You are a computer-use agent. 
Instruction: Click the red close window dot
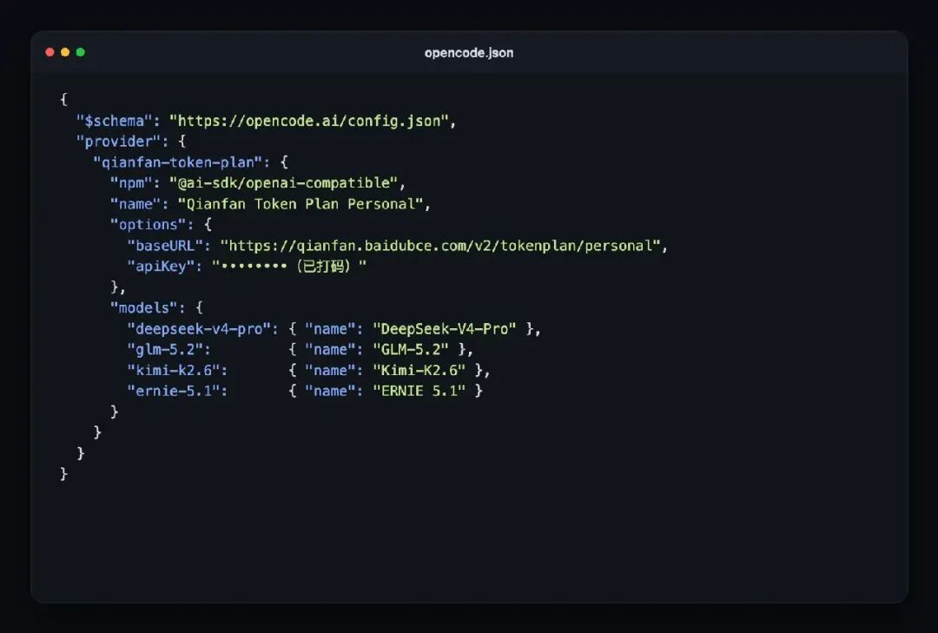[x=50, y=53]
